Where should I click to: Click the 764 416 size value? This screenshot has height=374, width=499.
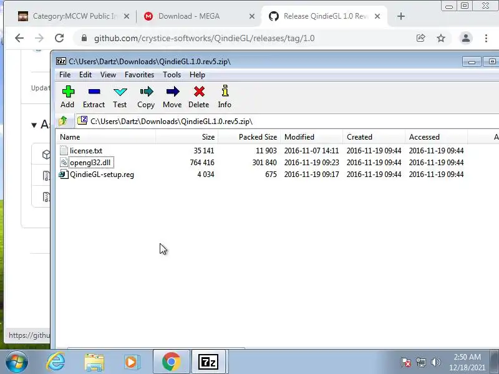(x=202, y=163)
